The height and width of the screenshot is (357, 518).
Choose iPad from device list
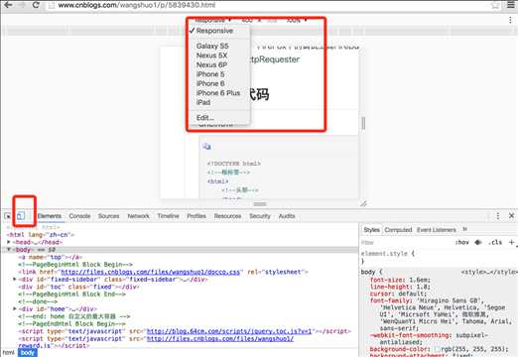[203, 102]
